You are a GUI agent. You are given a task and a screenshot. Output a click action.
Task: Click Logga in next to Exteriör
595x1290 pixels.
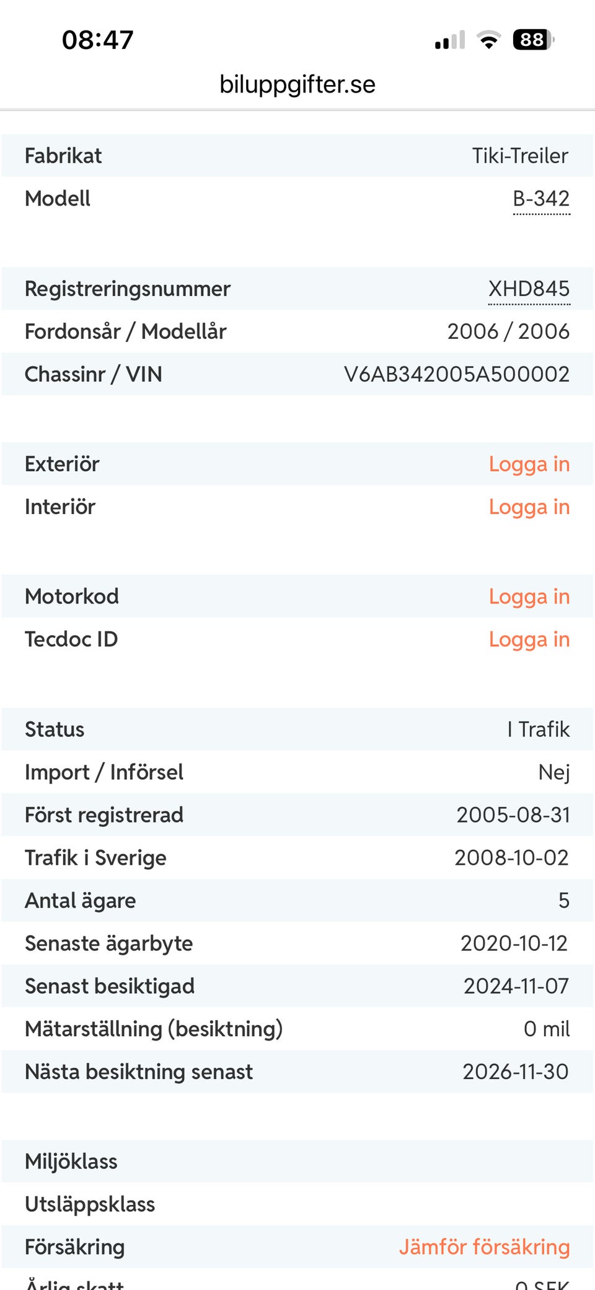pos(529,464)
